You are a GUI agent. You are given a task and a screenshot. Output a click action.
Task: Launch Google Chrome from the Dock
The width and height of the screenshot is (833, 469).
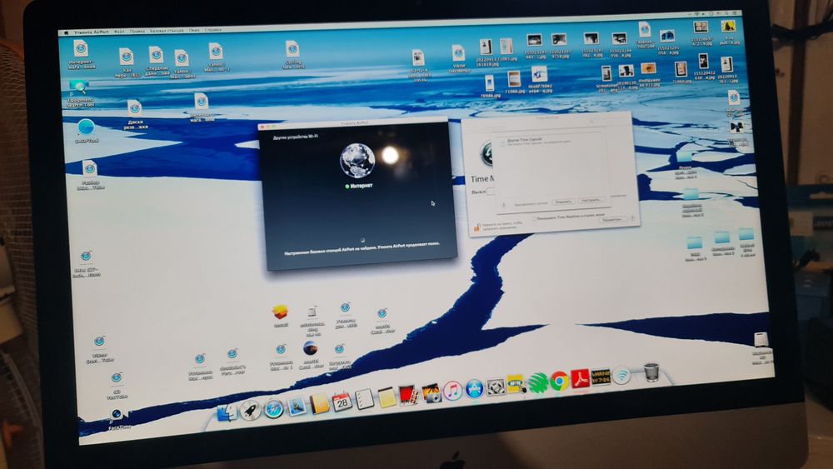point(559,381)
